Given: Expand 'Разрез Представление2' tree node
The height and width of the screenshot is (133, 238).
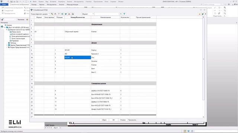Looking at the screenshot, I should pyautogui.click(x=7, y=47).
